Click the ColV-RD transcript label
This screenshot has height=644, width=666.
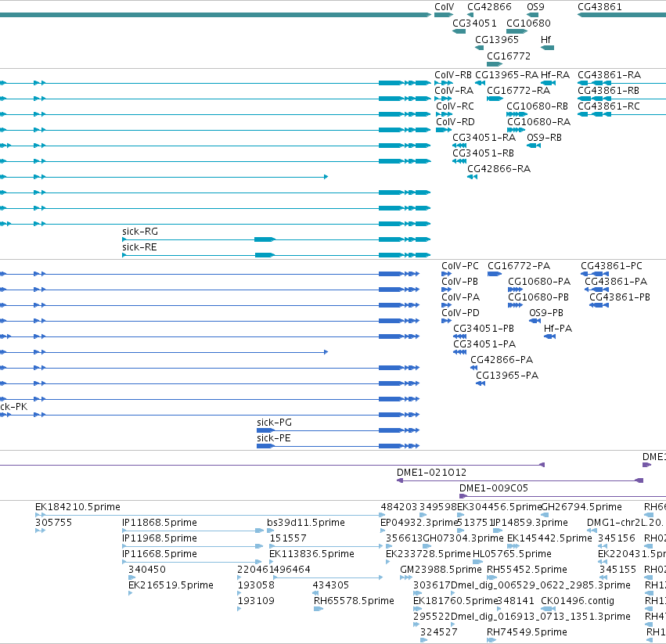pyautogui.click(x=455, y=122)
